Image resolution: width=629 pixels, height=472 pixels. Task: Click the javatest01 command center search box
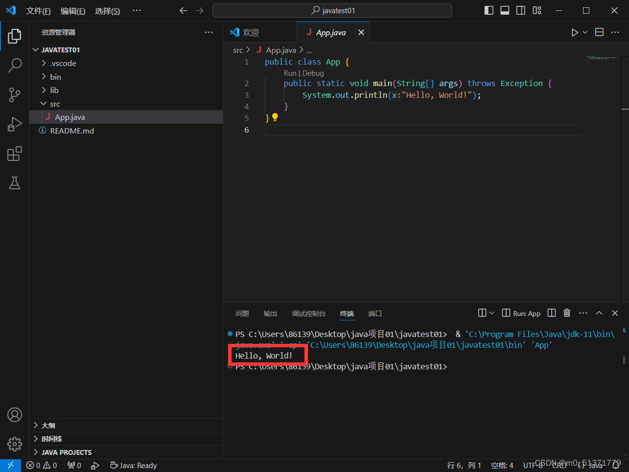(x=332, y=10)
